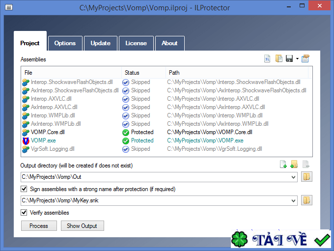Select AxInterop.AXVLC.dll file name
This screenshot has height=251, width=334.
(54, 107)
